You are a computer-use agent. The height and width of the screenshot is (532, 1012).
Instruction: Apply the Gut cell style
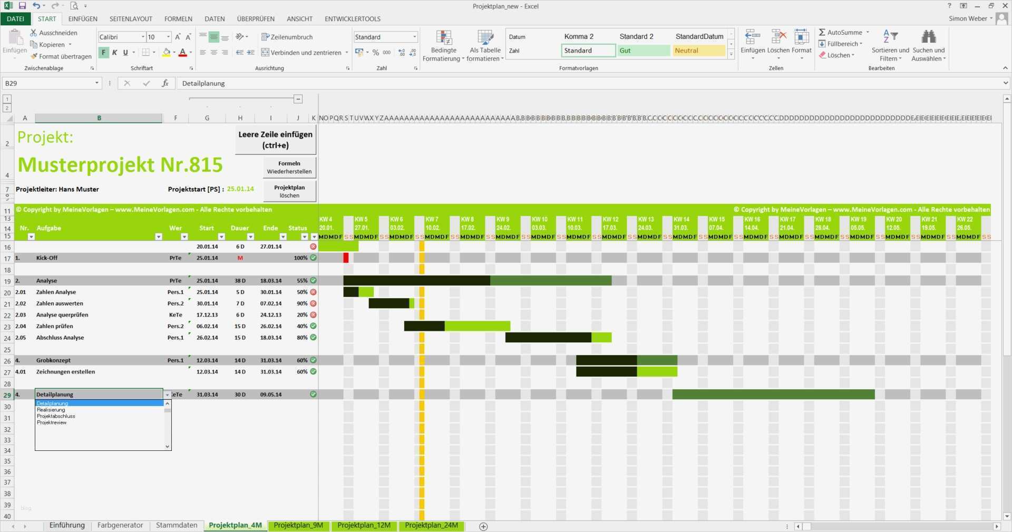[644, 51]
